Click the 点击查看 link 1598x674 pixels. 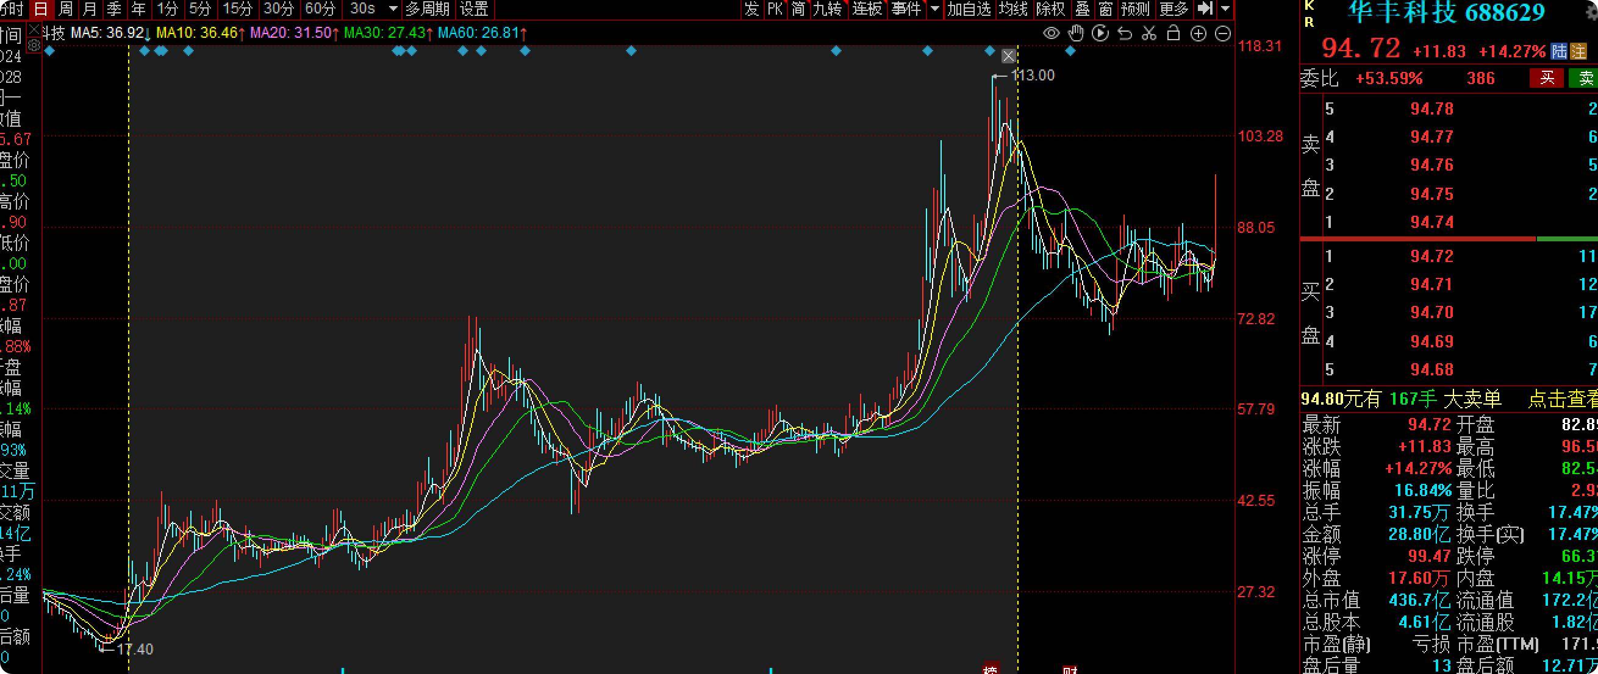(1562, 399)
